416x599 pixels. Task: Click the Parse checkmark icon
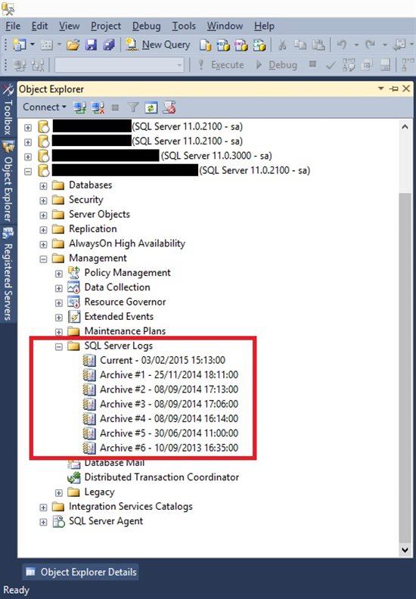click(x=331, y=65)
